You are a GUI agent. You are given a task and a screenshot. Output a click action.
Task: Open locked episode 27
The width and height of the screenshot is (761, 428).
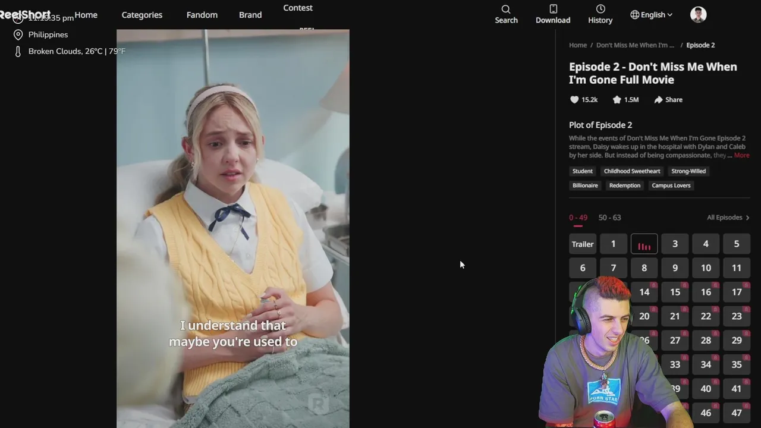(675, 341)
